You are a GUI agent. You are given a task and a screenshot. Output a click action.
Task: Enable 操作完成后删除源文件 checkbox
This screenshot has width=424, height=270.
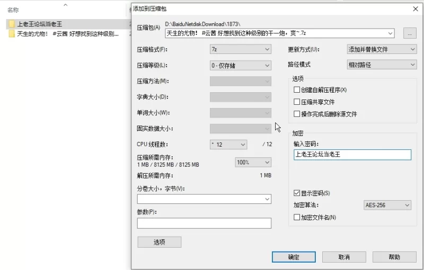[x=297, y=114]
